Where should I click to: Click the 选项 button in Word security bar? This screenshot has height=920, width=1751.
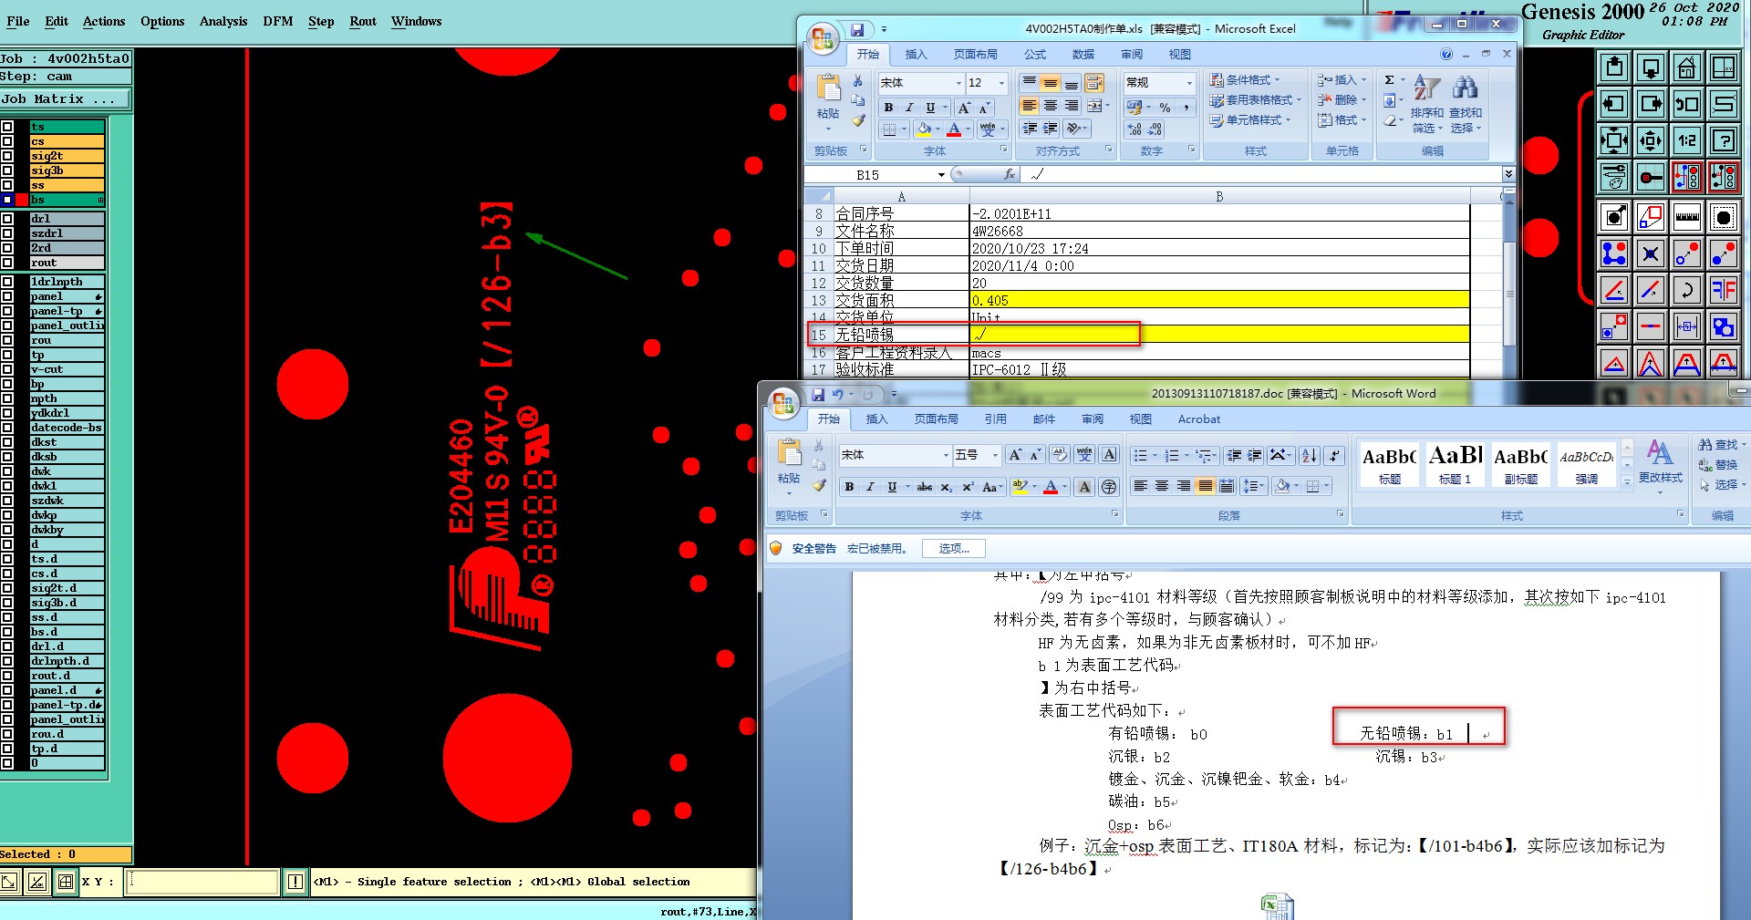(955, 548)
